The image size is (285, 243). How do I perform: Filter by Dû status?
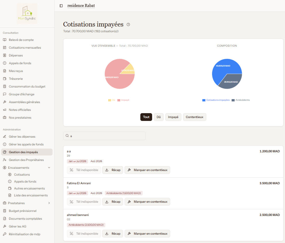[159, 117]
